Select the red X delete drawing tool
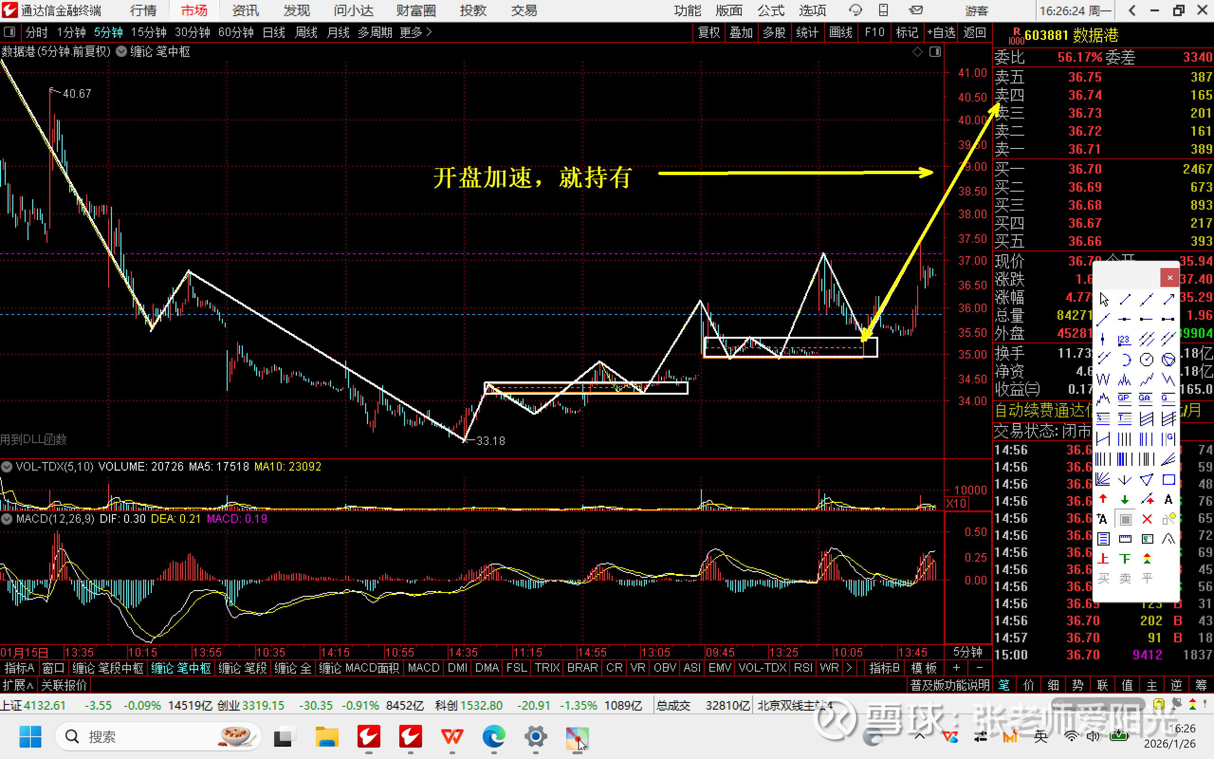1214x759 pixels. point(1147,519)
